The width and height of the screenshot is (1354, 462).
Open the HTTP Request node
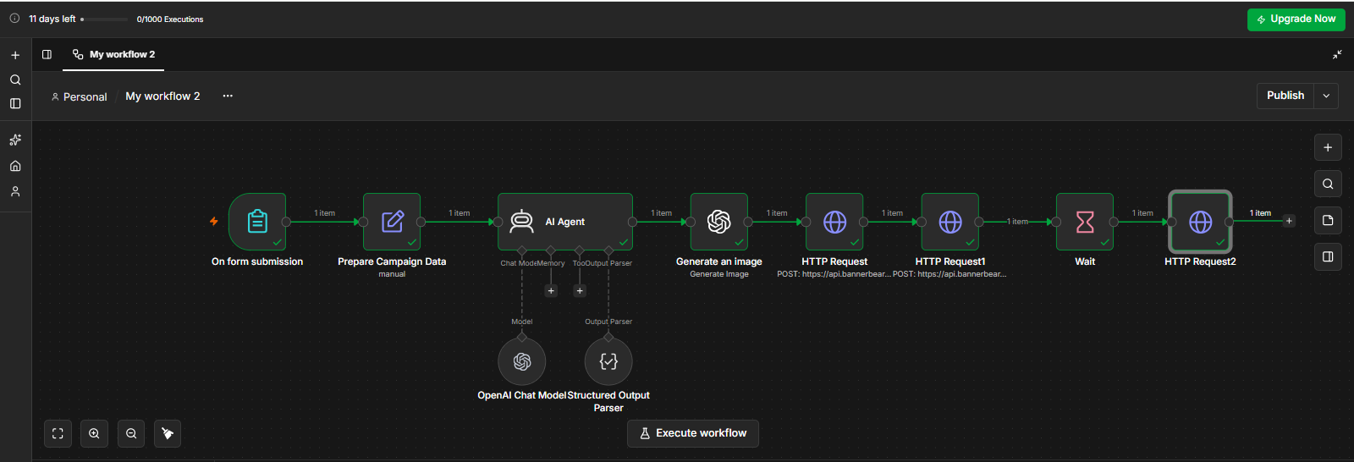point(834,222)
